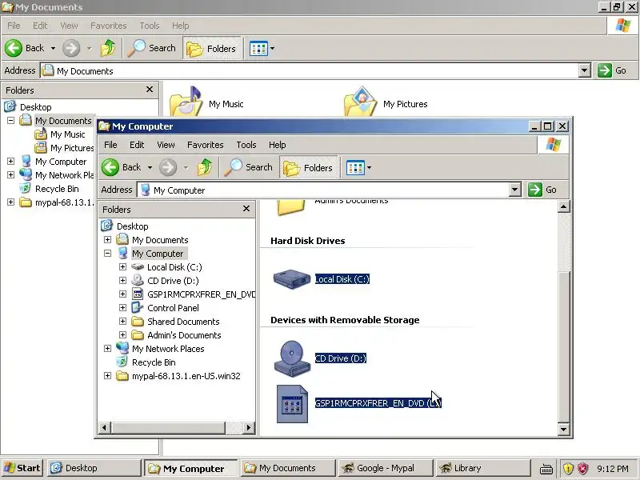
Task: Collapse My Computer node in front window tree
Action: click(x=107, y=254)
